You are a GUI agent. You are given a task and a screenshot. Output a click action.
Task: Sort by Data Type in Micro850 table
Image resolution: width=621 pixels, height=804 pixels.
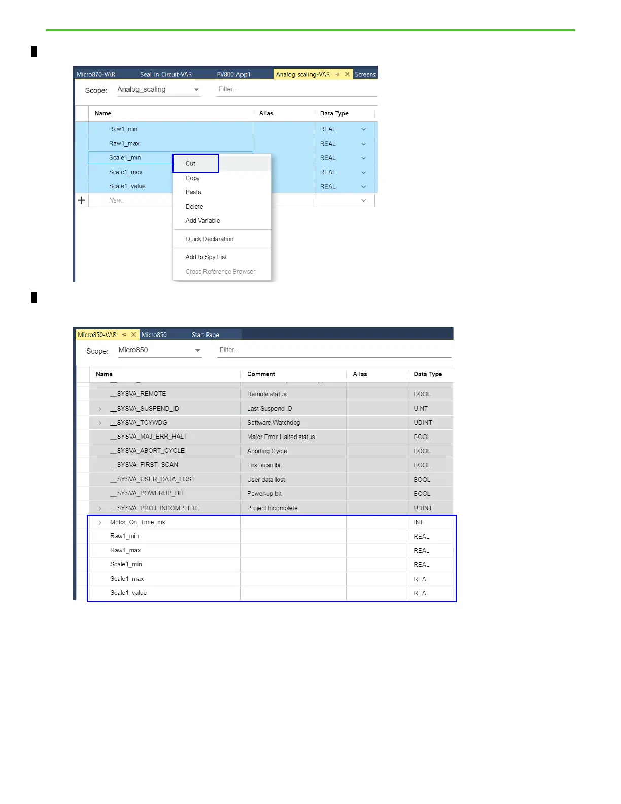[428, 374]
